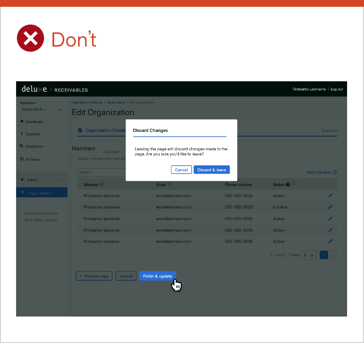The width and height of the screenshot is (364, 343).
Task: Open the View per-page dropdown showing 5
Action: [x=309, y=255]
